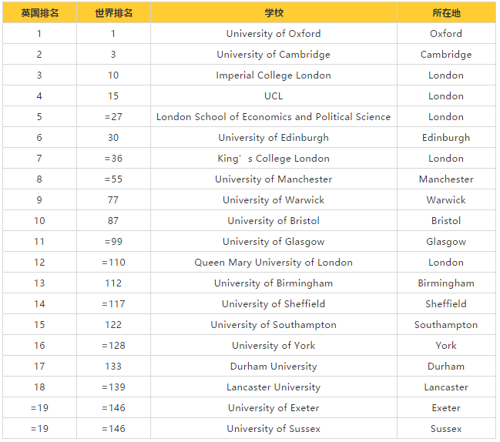This screenshot has width=500, height=442.
Task: Click world rank =110 cell
Action: coord(113,263)
